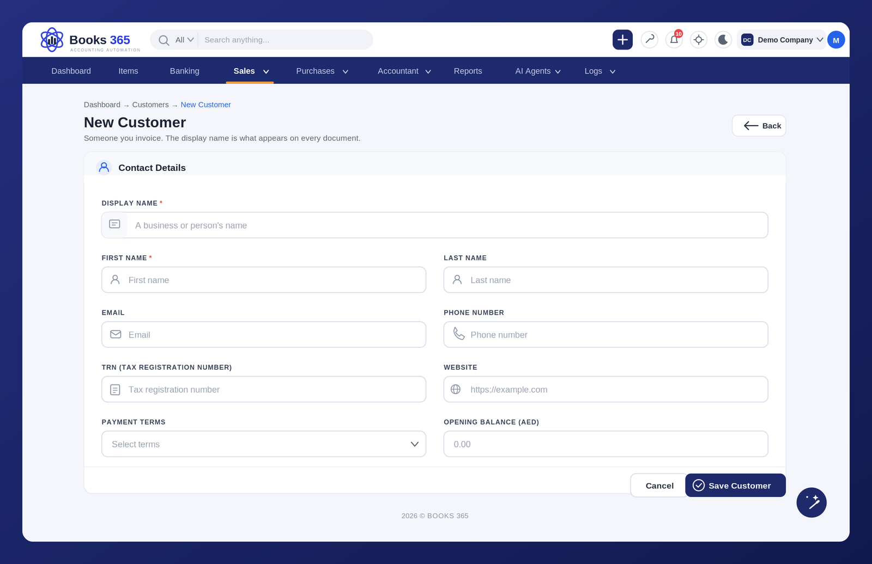Focus the Email input field
Viewport: 872px width, 564px height.
click(x=264, y=335)
